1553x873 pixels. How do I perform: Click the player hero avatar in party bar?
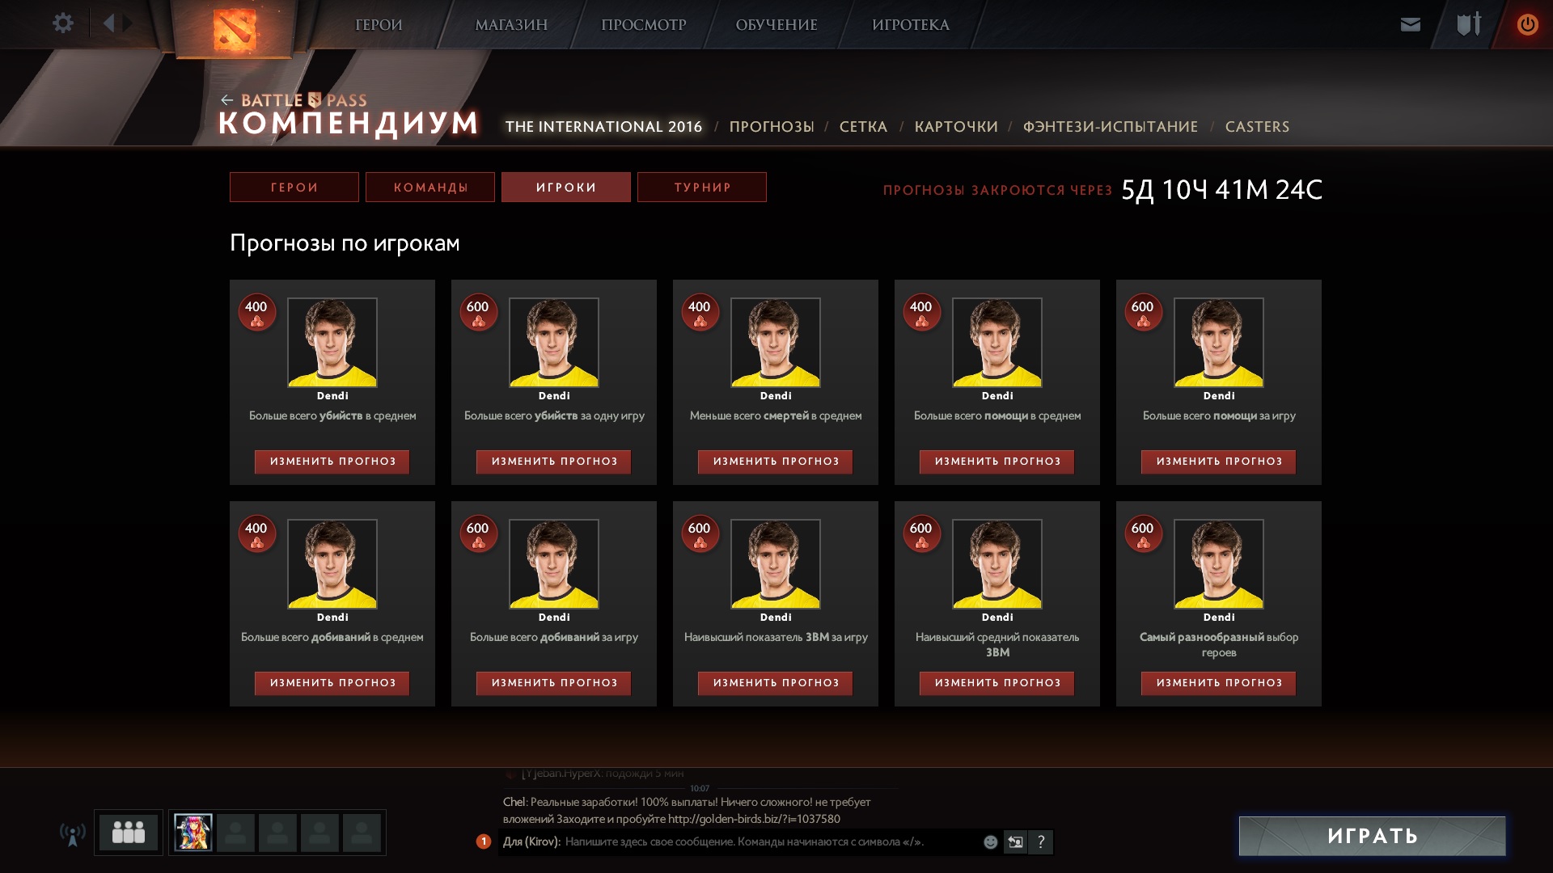click(193, 833)
